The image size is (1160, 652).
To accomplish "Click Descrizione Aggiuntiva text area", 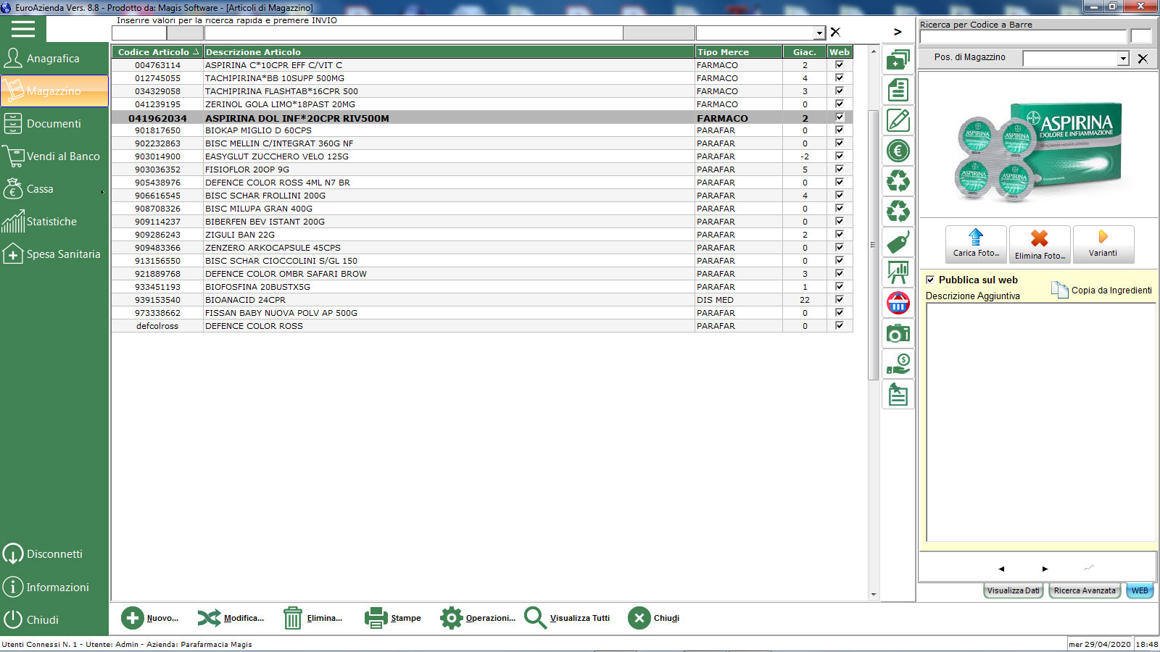I will [1040, 422].
